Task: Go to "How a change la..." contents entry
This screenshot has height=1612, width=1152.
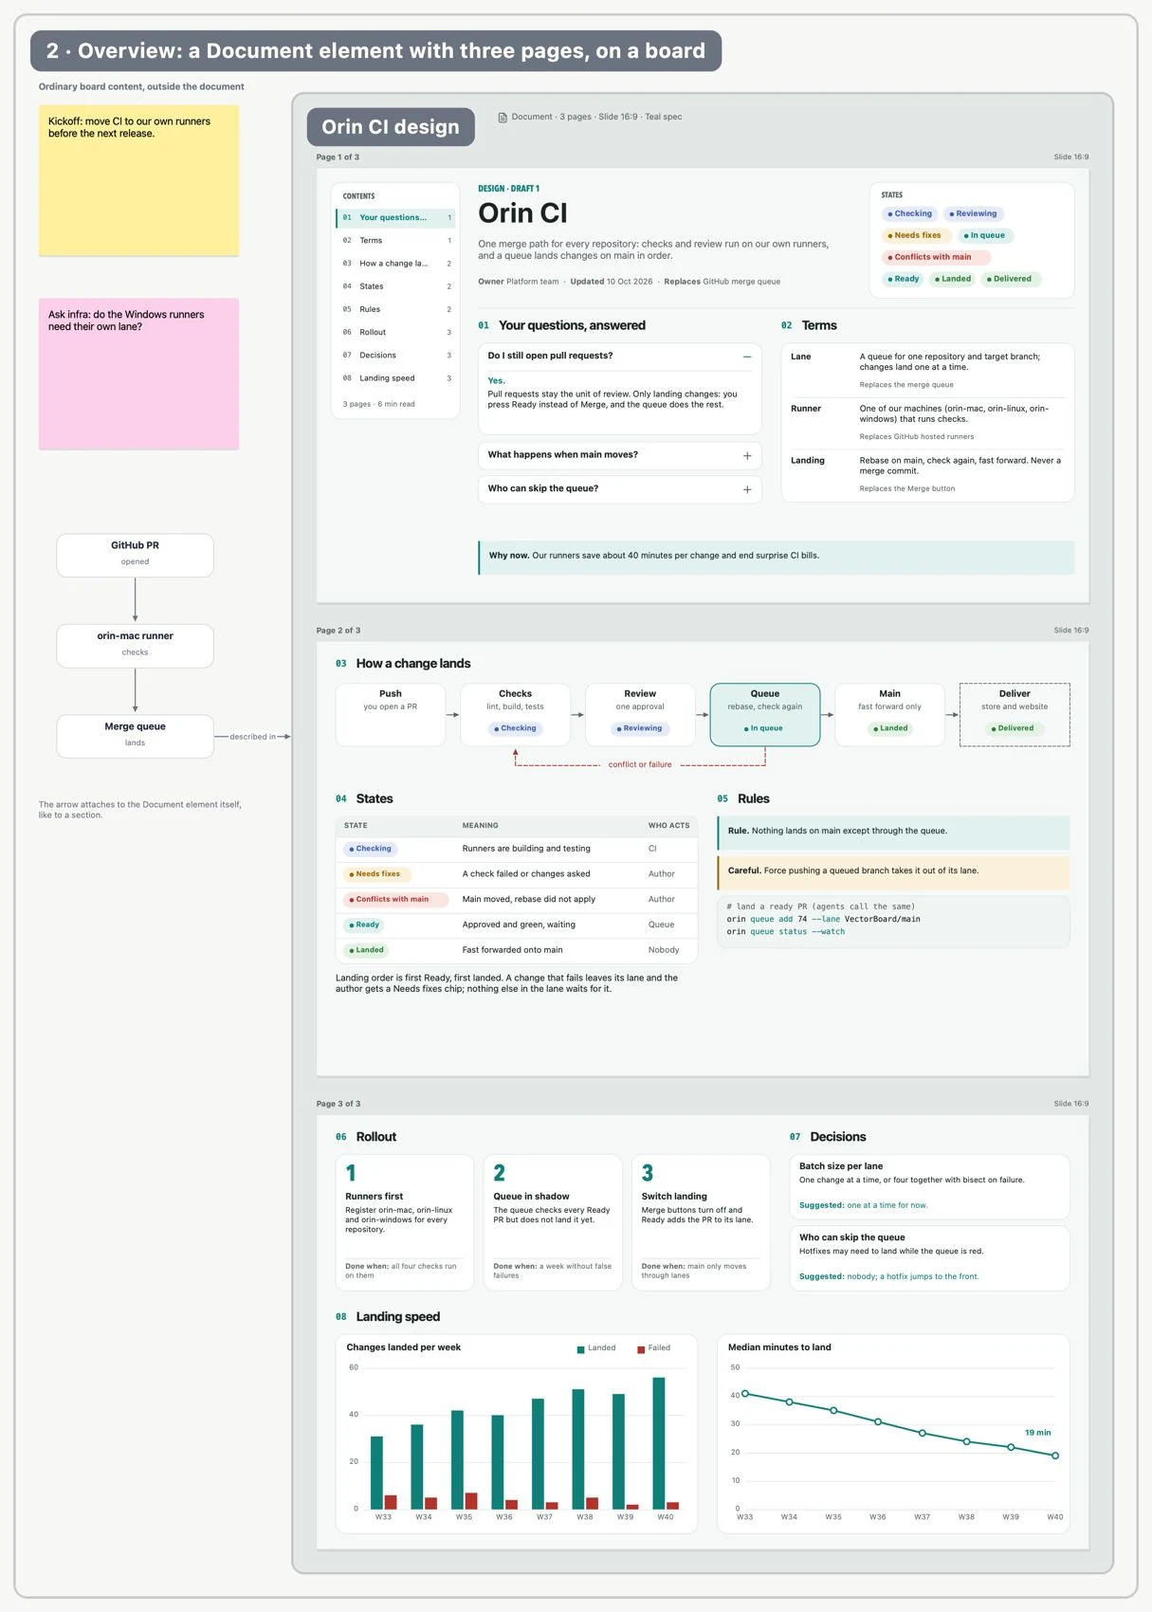Action: pyautogui.click(x=395, y=264)
